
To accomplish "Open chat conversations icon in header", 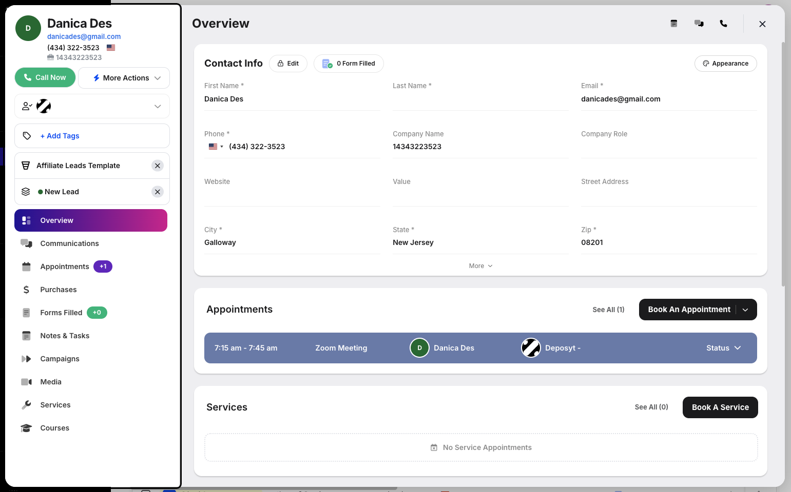I will [699, 24].
